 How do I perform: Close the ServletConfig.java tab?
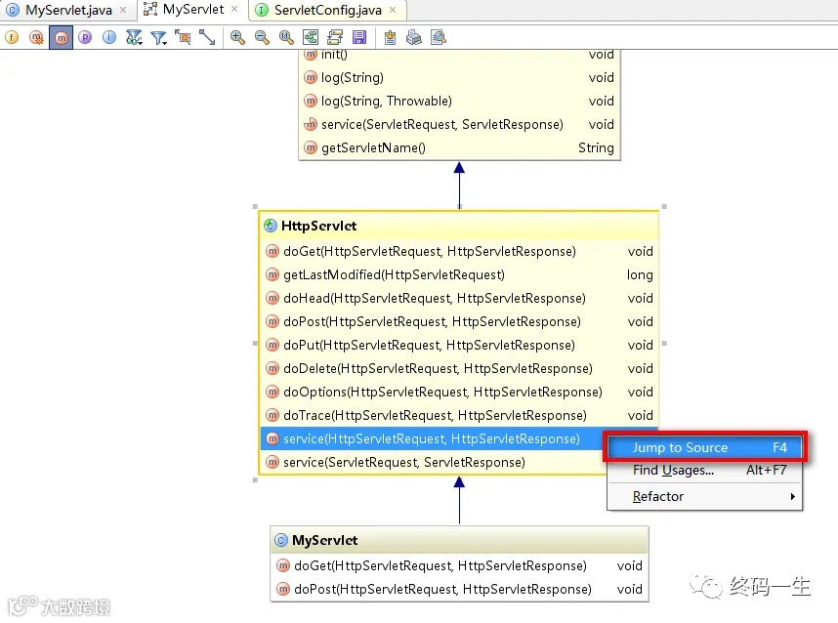pos(393,10)
